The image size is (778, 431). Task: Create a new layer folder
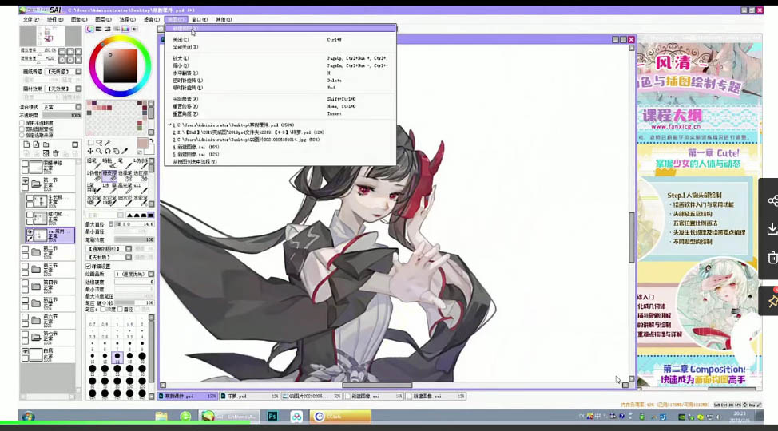(x=46, y=144)
